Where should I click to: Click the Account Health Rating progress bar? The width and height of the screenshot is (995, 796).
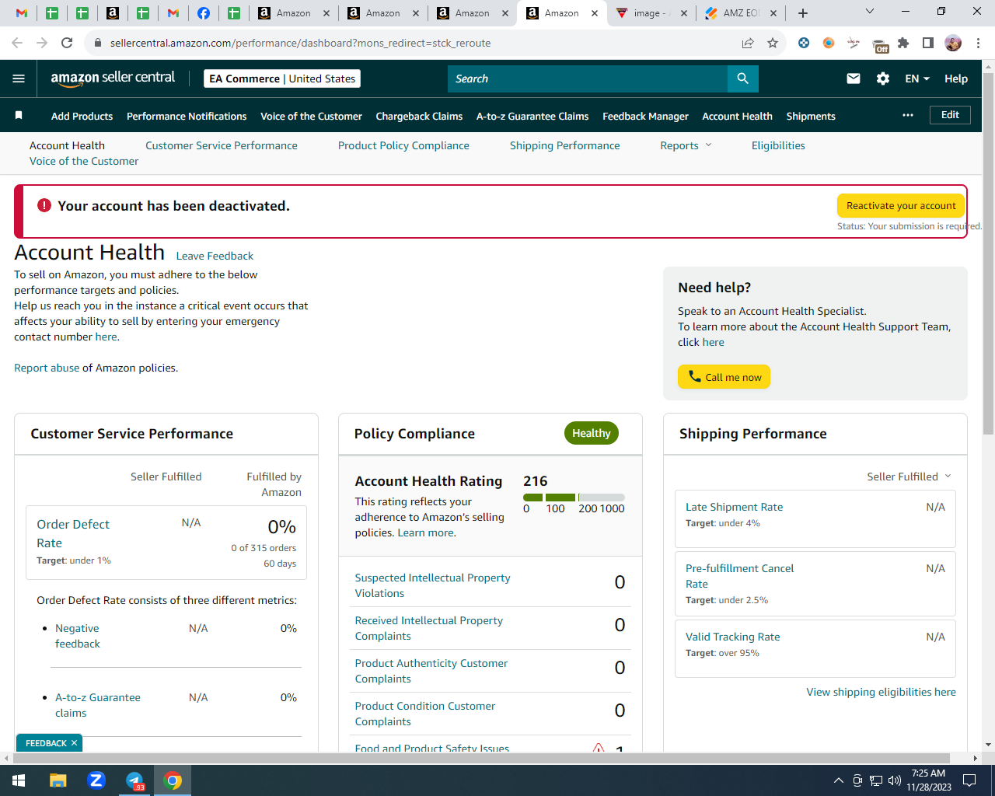point(574,497)
